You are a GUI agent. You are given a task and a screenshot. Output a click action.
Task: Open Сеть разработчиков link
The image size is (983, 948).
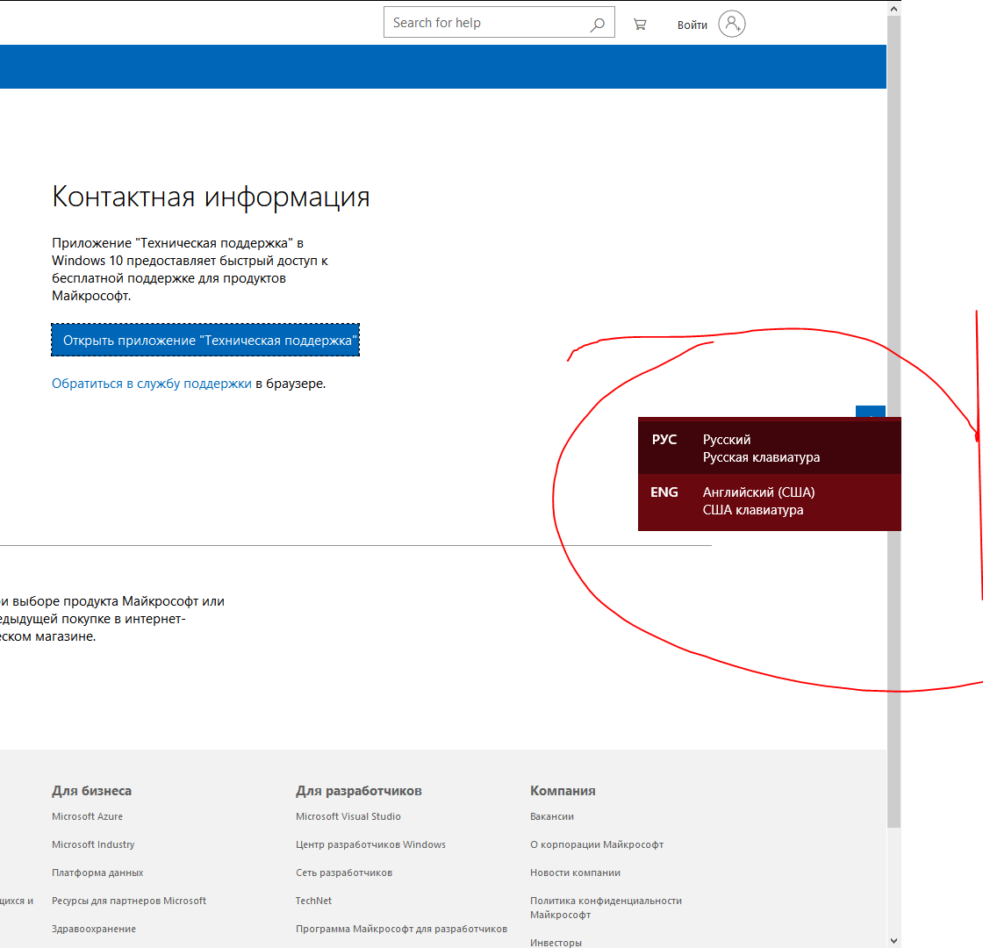click(343, 873)
